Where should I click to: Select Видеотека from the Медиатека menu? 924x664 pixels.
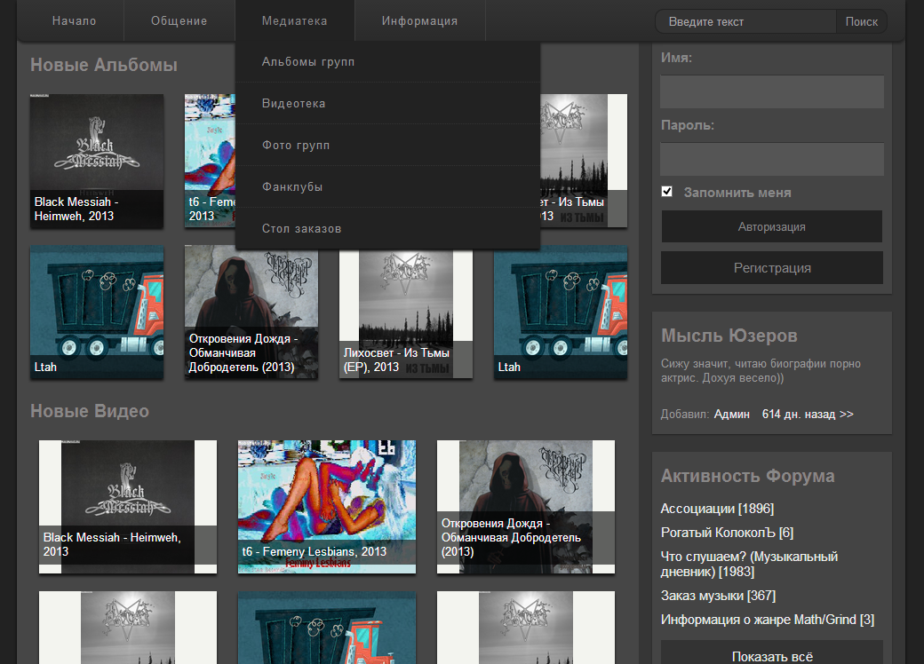[x=293, y=103]
